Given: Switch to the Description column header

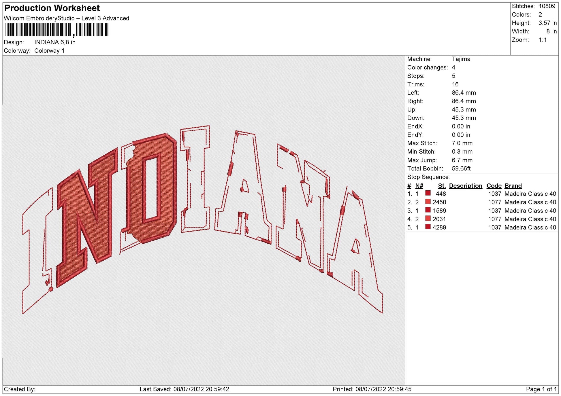Looking at the screenshot, I should [x=466, y=185].
